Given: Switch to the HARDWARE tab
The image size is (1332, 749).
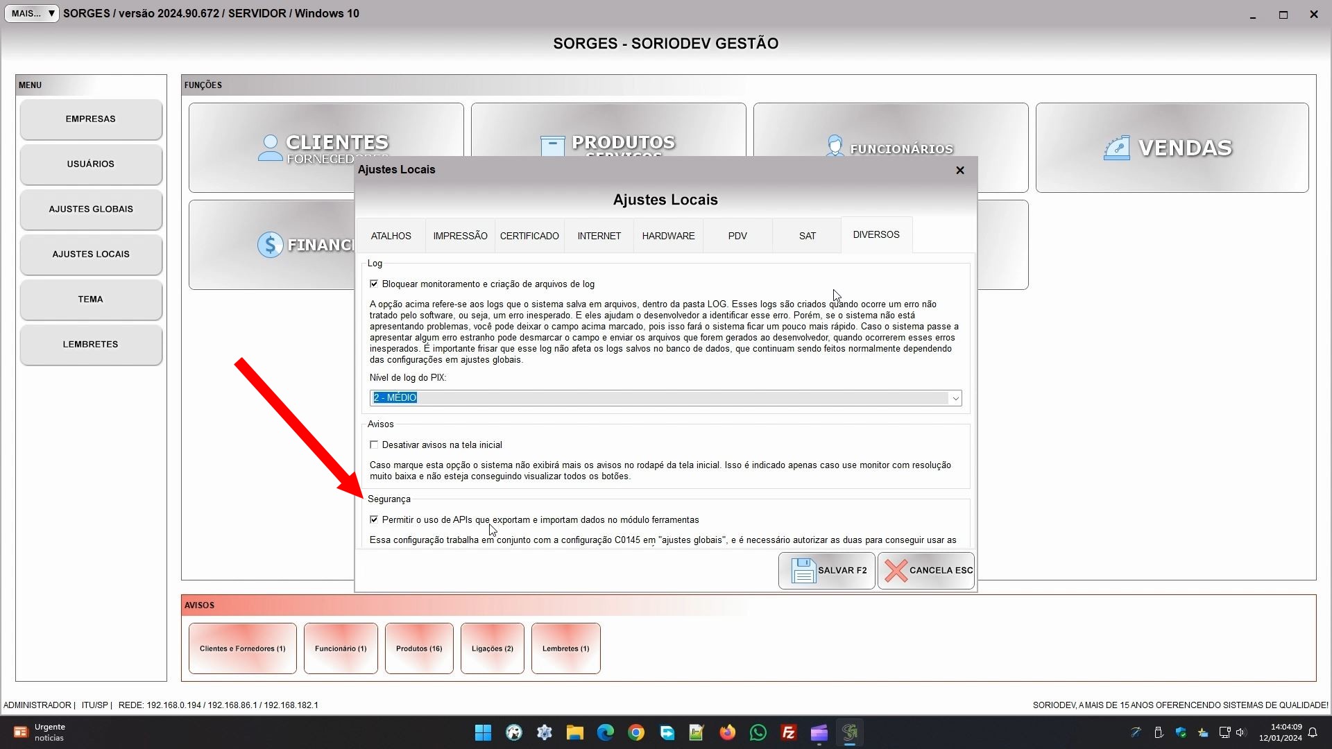Looking at the screenshot, I should pyautogui.click(x=668, y=236).
